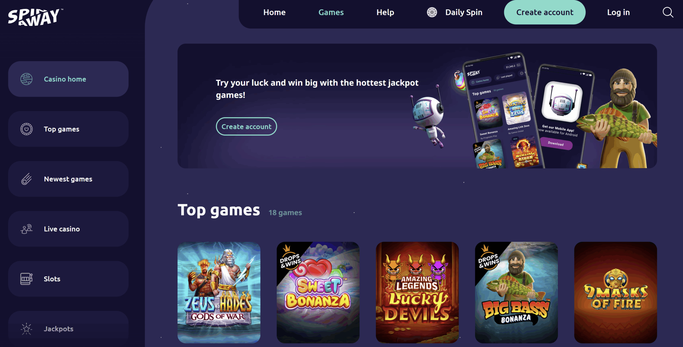683x347 pixels.
Task: Switch to the Games nav item
Action: (x=331, y=12)
